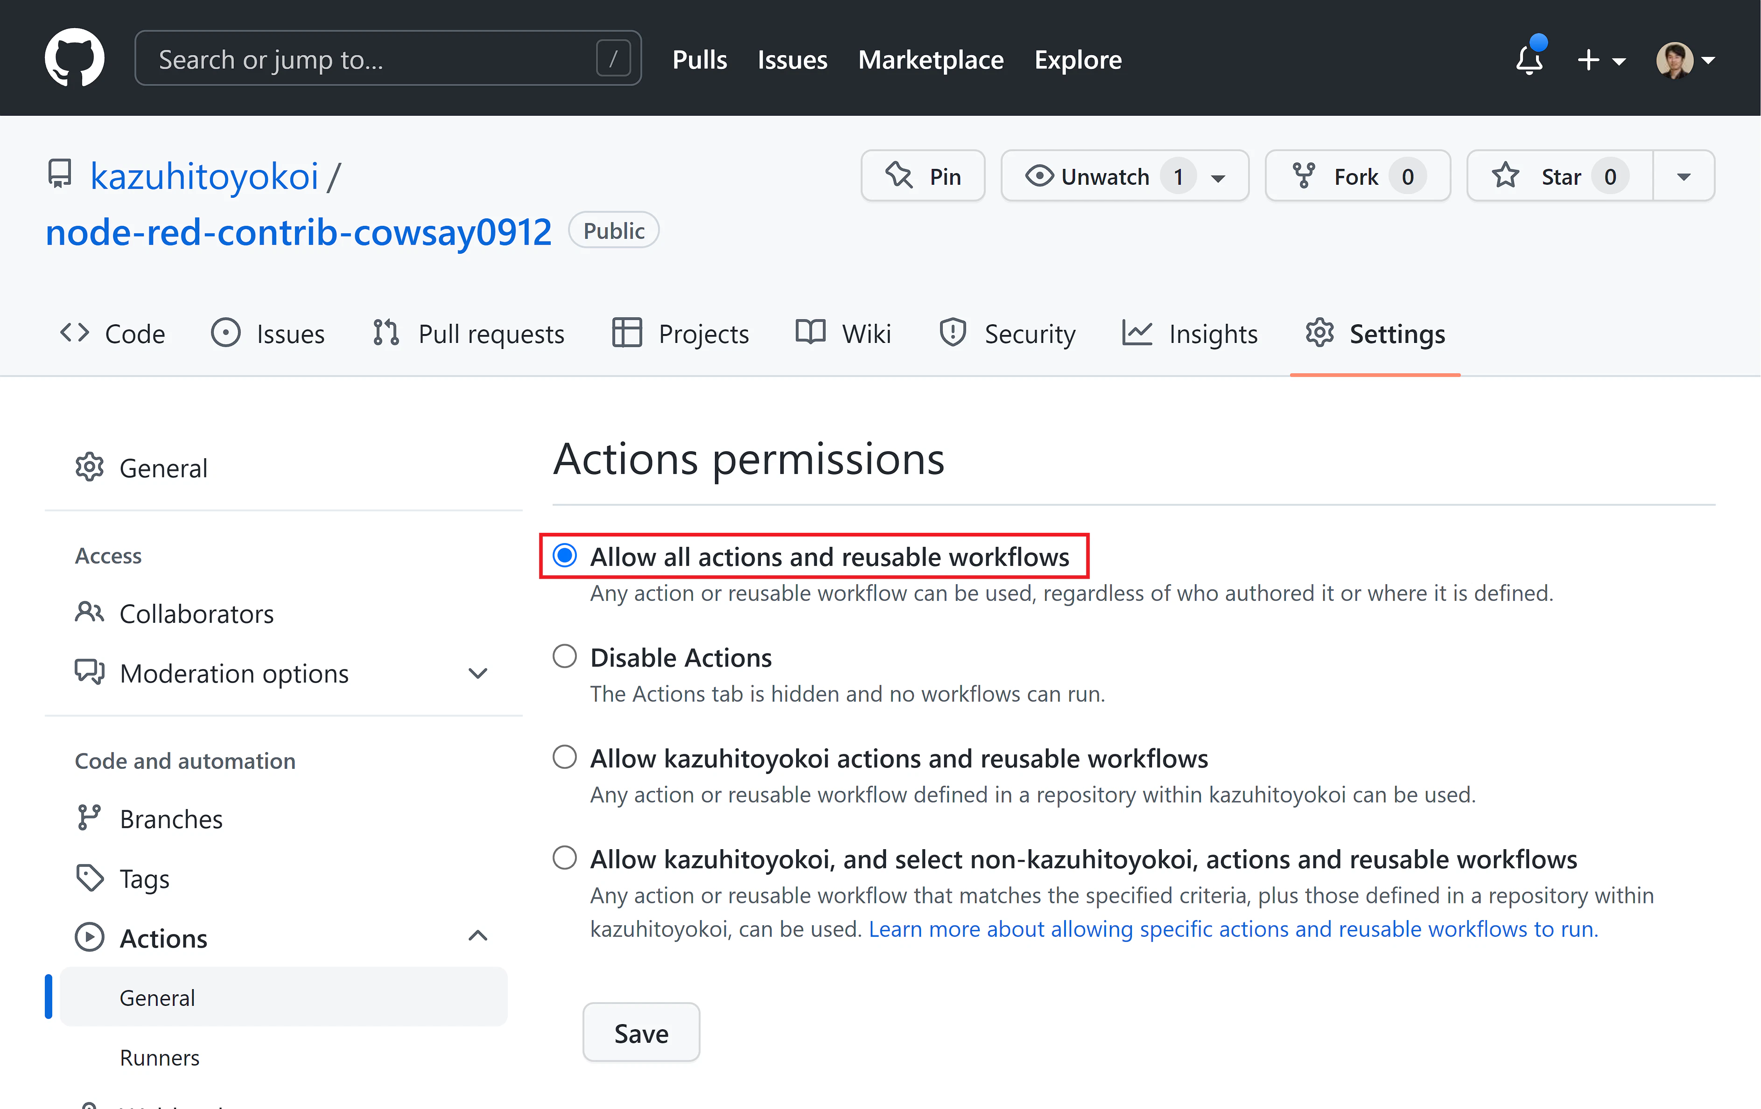Open the Projects tab

680,334
